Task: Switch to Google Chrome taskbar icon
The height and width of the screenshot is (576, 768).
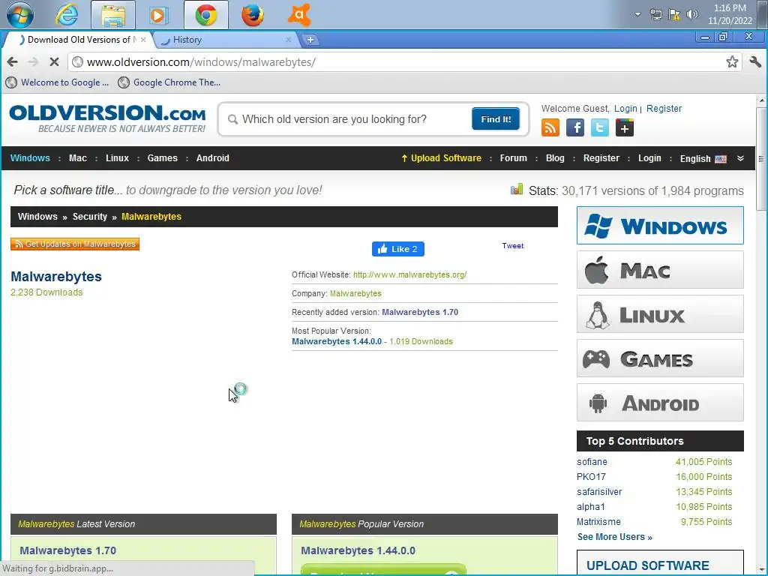Action: tap(206, 15)
